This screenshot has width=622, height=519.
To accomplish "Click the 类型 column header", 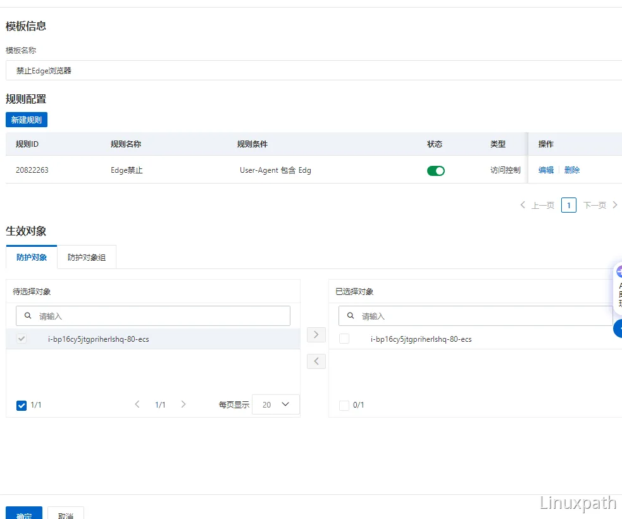I will pyautogui.click(x=498, y=144).
